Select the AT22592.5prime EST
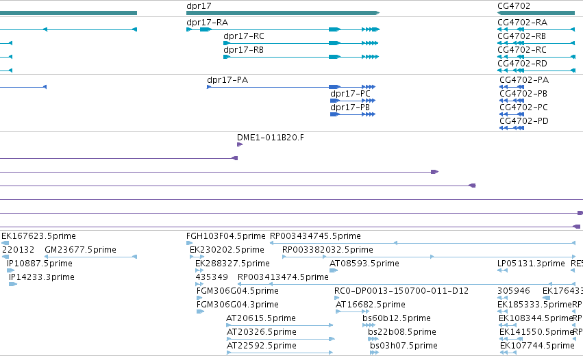This screenshot has width=583, height=356. tap(280, 353)
